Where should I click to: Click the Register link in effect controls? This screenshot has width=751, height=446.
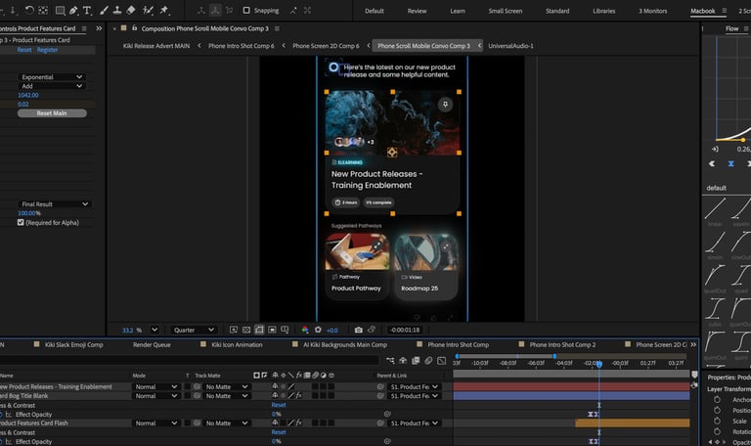pos(48,49)
